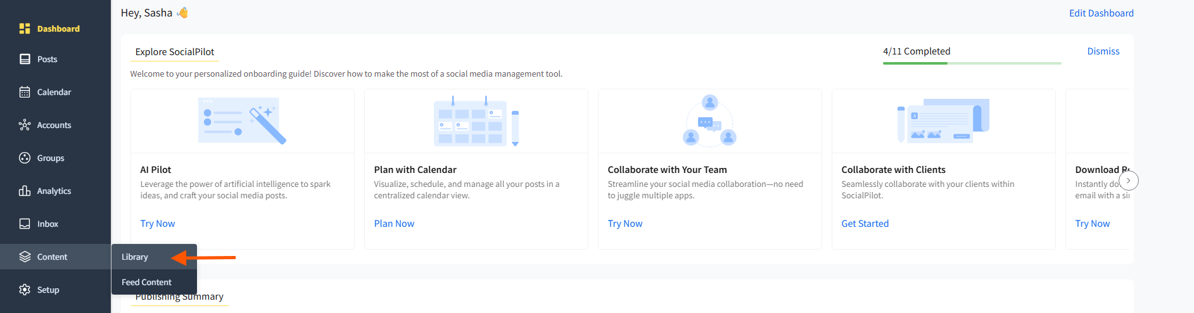
Task: Click Try Now under Download Reports card
Action: [1093, 224]
